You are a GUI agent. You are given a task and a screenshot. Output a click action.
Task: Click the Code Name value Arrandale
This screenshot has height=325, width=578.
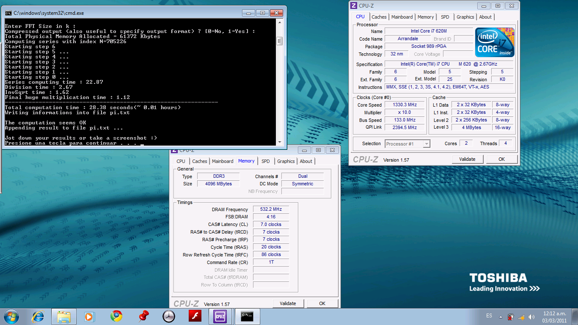tap(408, 39)
